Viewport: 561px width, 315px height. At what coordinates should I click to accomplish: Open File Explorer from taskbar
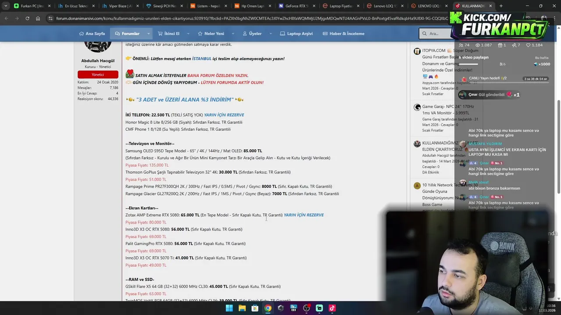click(x=242, y=308)
